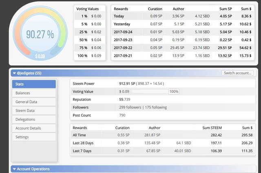
Task: Click the Account Operations header text
Action: pos(33,169)
